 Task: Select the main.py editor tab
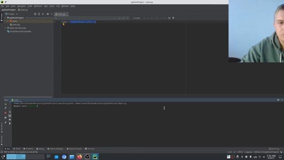point(61,14)
